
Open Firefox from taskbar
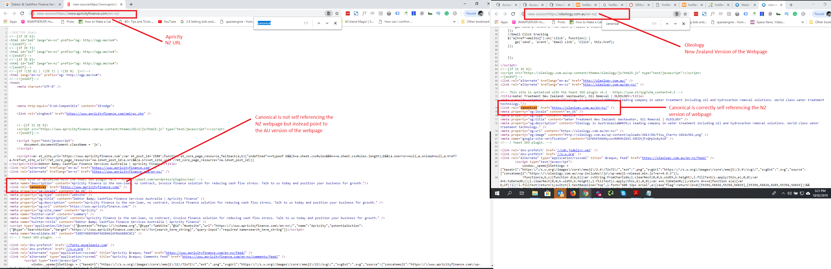573,193
